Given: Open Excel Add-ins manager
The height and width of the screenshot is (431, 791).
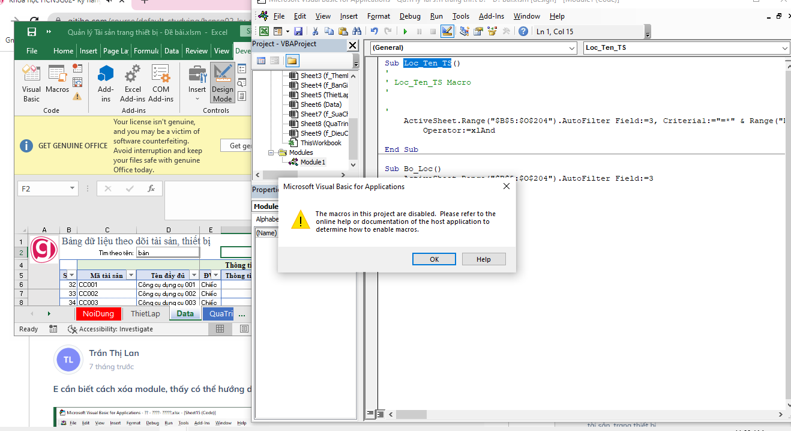Looking at the screenshot, I should tap(133, 83).
